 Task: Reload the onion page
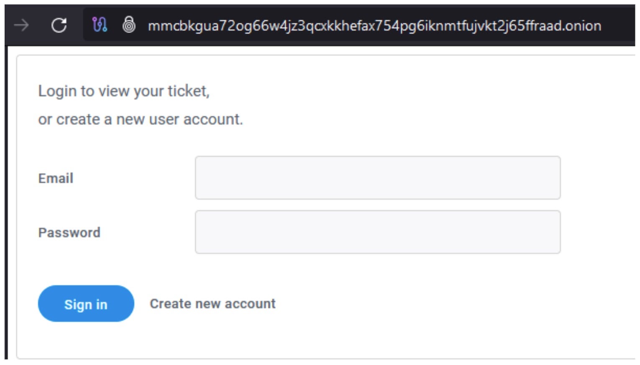click(59, 25)
